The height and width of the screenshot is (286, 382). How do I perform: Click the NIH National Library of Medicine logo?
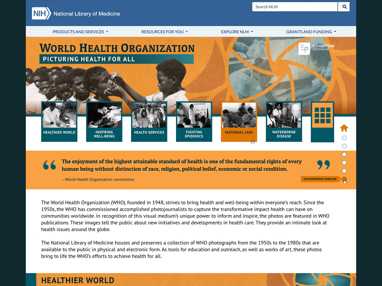[76, 13]
